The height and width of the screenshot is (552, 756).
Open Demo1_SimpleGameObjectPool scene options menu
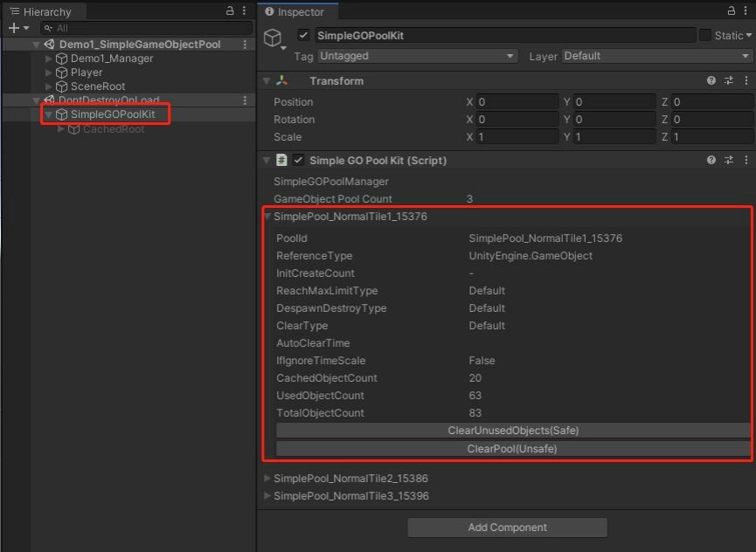(x=245, y=45)
